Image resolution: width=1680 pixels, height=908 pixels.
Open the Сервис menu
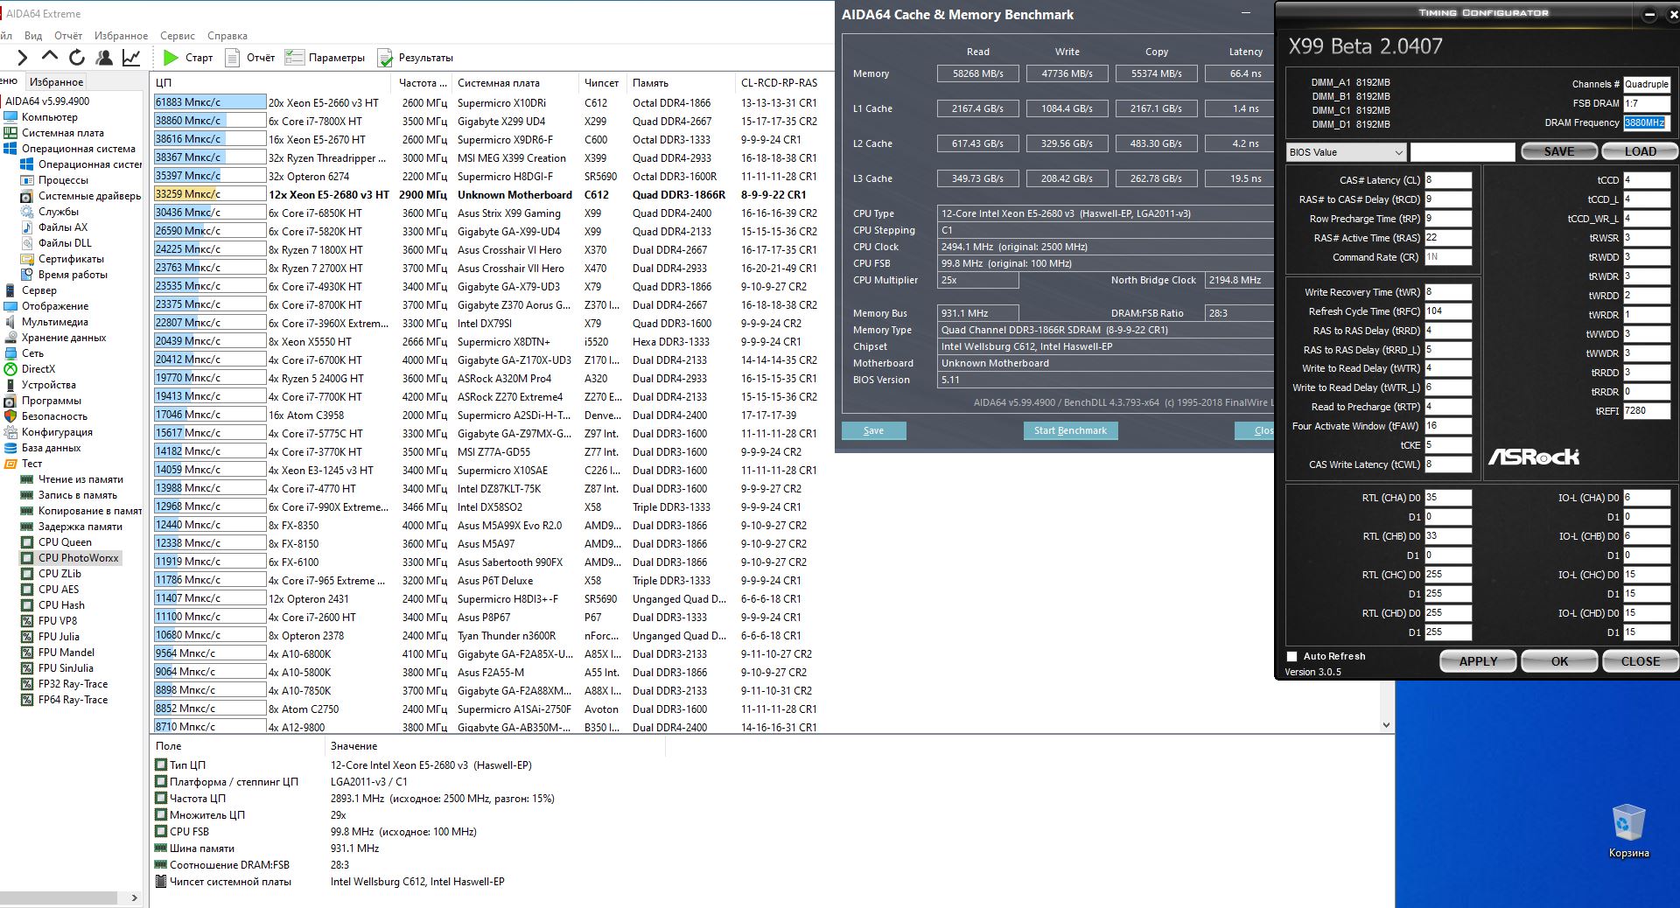point(178,36)
